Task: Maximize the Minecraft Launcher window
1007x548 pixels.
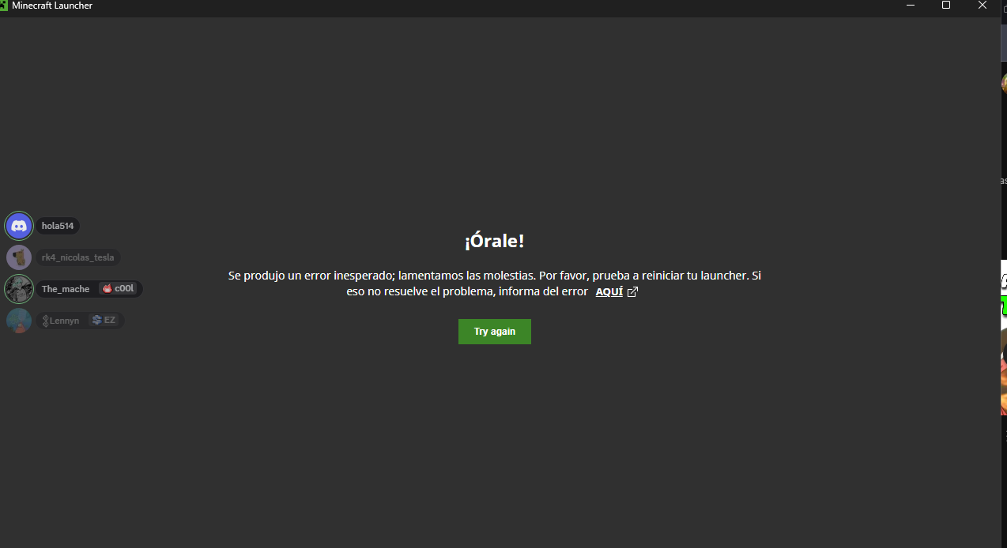Action: 946,6
